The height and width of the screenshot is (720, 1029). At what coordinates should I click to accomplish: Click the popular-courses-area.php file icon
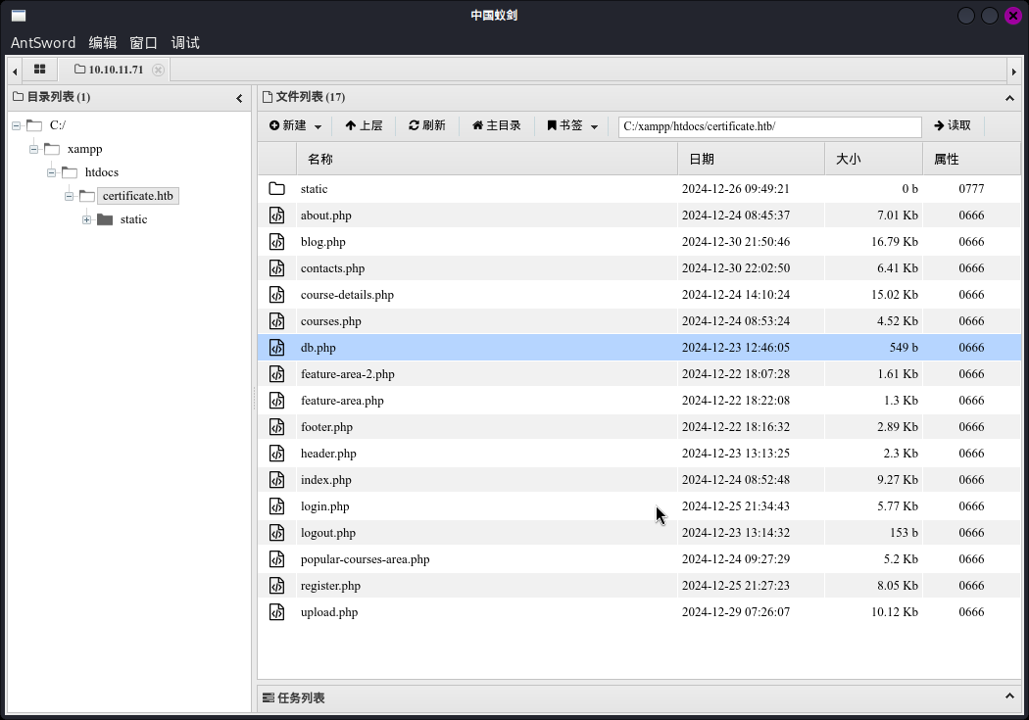277,558
